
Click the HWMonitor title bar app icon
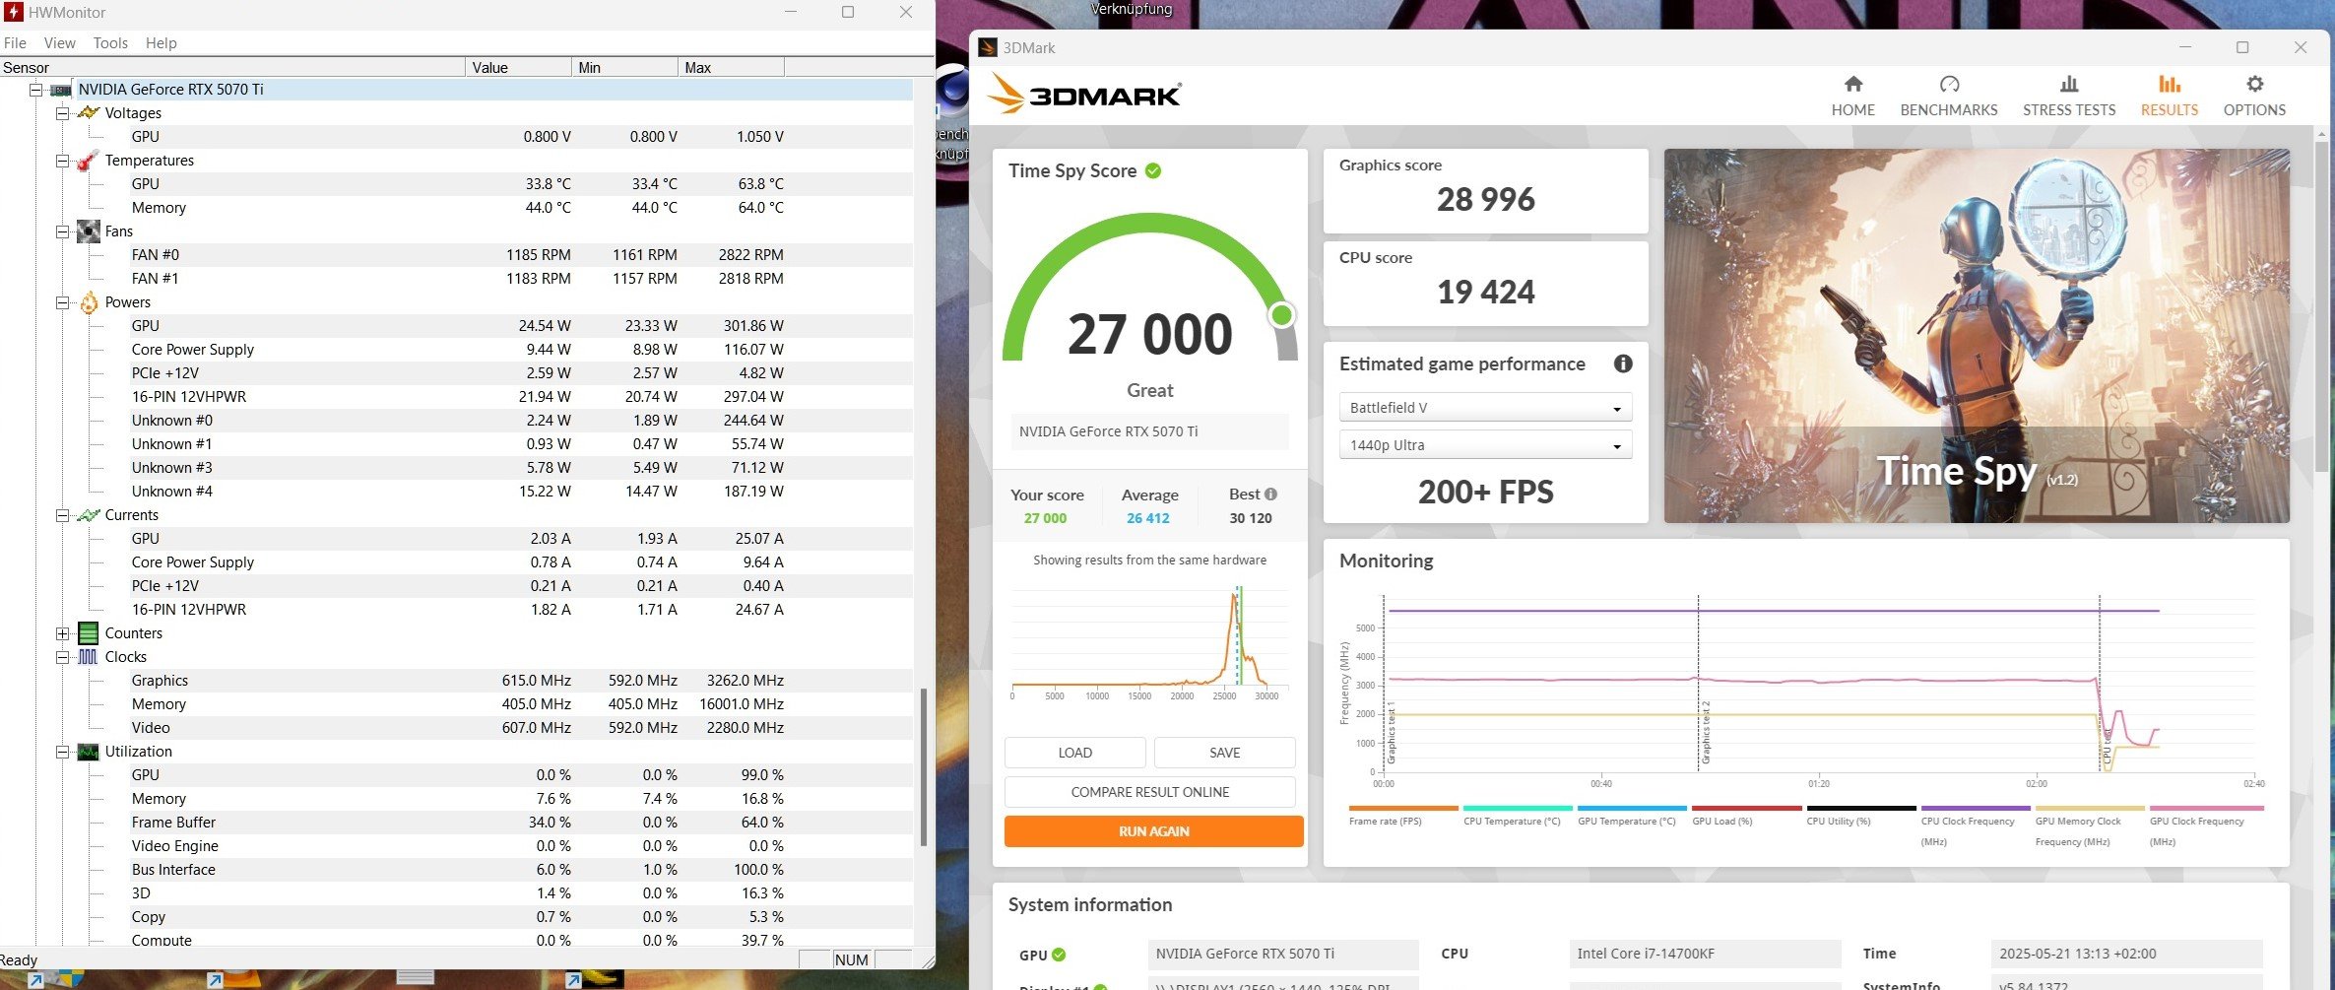coord(13,13)
